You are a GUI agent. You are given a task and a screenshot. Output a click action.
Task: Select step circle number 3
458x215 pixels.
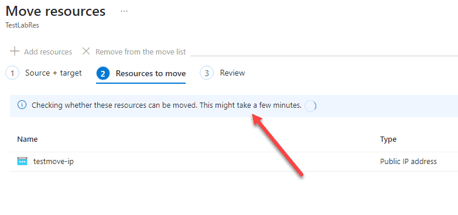(207, 73)
